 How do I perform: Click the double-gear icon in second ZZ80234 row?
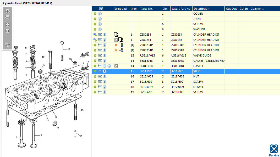[x=95, y=40]
